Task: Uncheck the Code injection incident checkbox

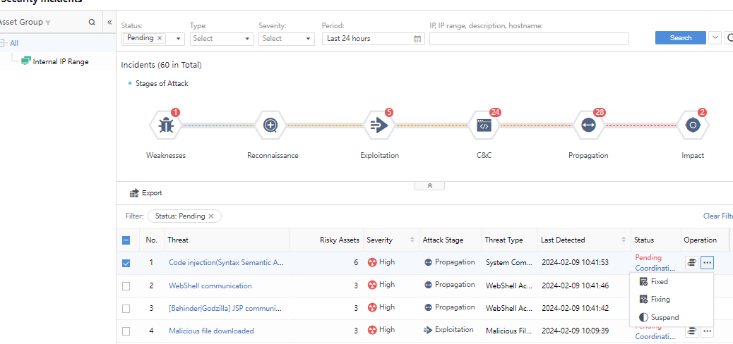Action: coord(126,263)
